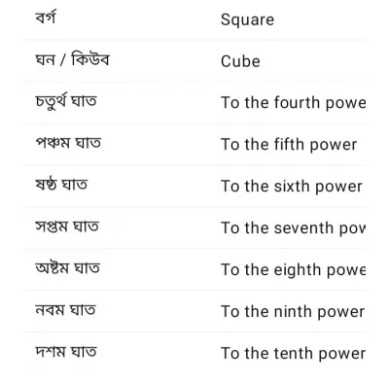Select the দশম ঘাত term
389x382 pixels.
66,352
